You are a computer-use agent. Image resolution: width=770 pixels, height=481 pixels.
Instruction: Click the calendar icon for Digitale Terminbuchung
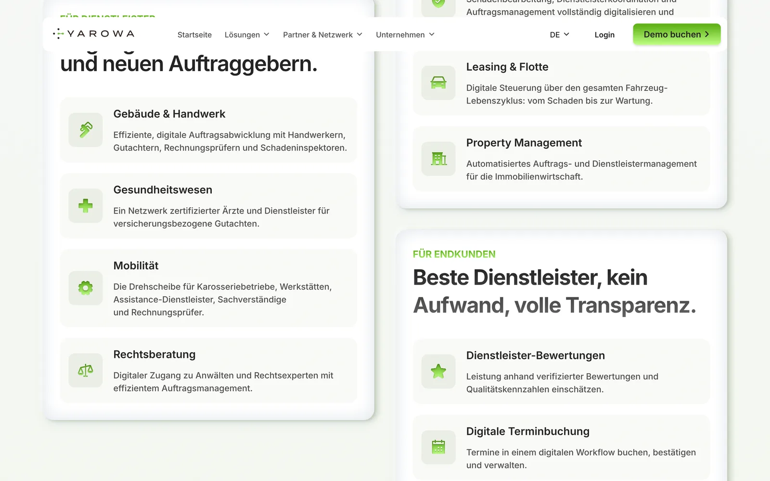tap(438, 447)
